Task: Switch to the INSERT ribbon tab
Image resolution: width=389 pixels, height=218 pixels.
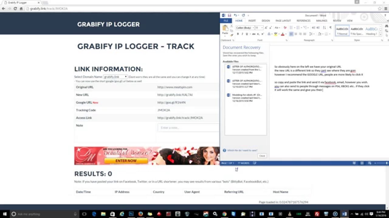Action: point(252,21)
